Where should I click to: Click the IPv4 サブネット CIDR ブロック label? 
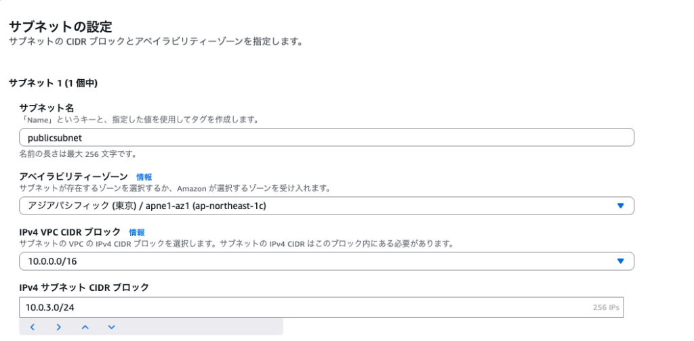tap(84, 288)
